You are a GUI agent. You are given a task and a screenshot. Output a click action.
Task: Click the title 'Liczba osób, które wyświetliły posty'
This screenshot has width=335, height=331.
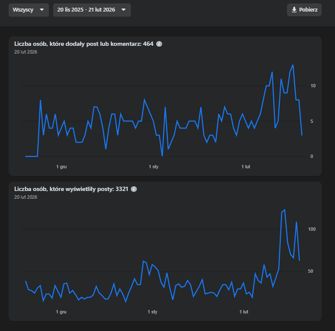71,189
